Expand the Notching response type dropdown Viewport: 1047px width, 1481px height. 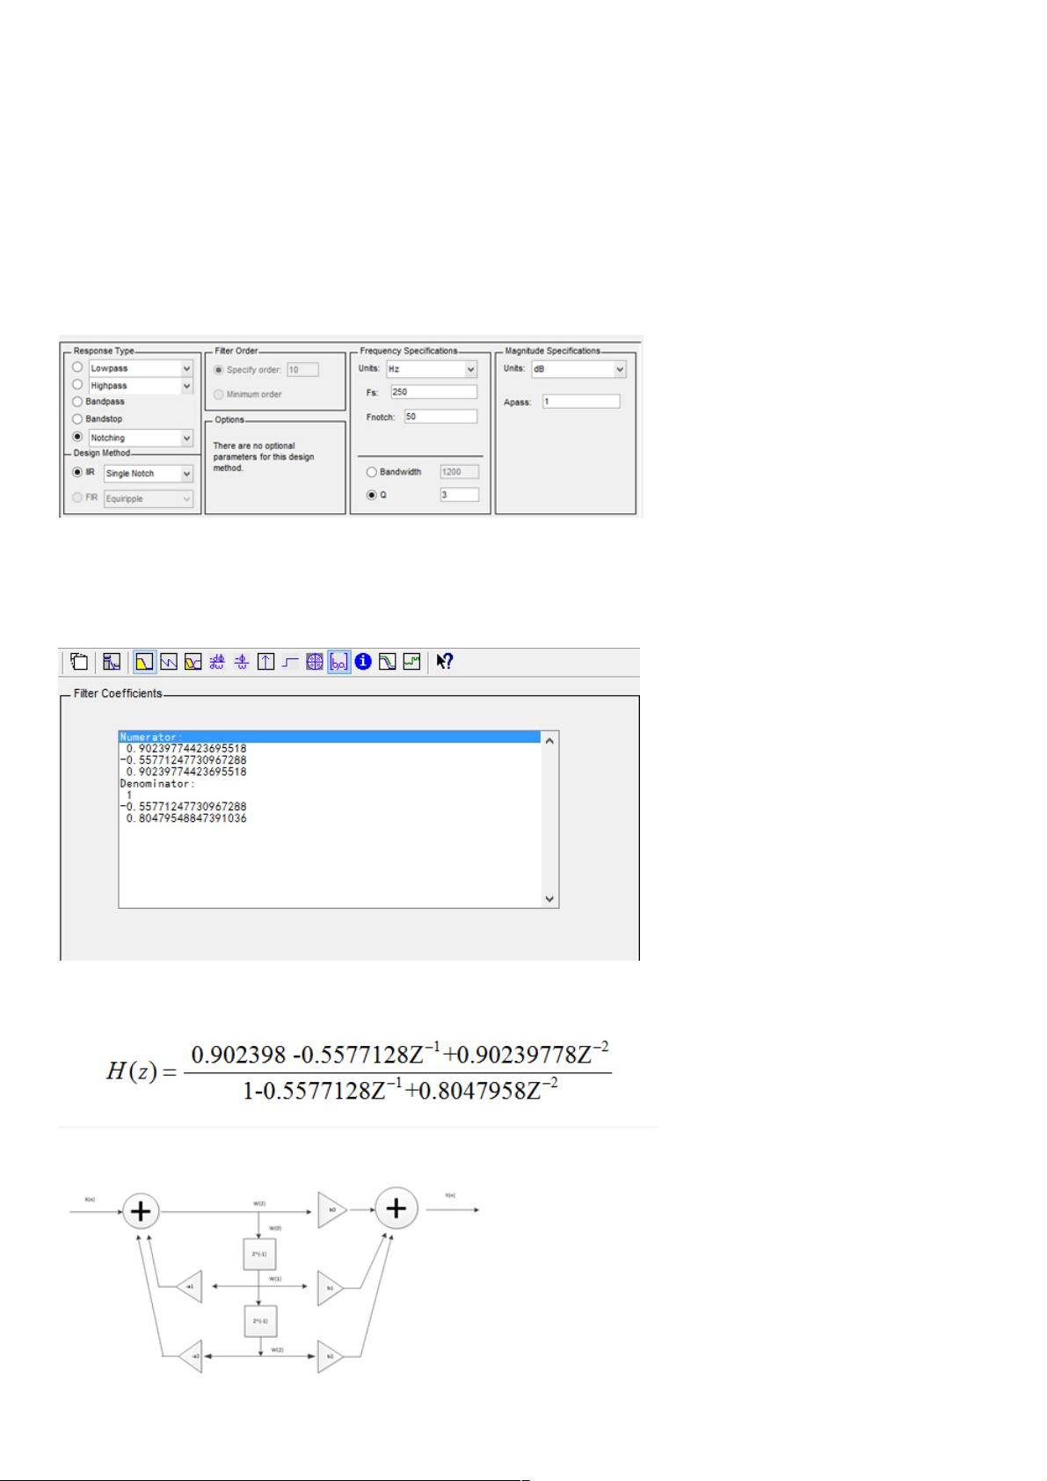[186, 438]
